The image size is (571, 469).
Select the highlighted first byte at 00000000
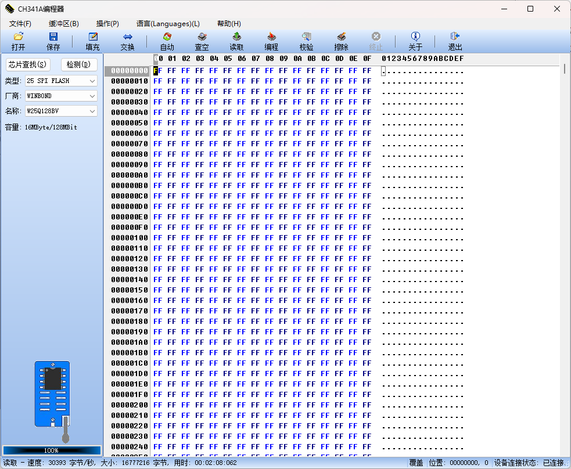(157, 71)
